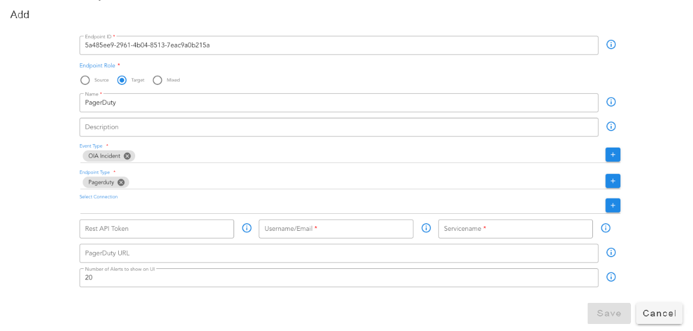Select the Source endpoint role

(85, 80)
